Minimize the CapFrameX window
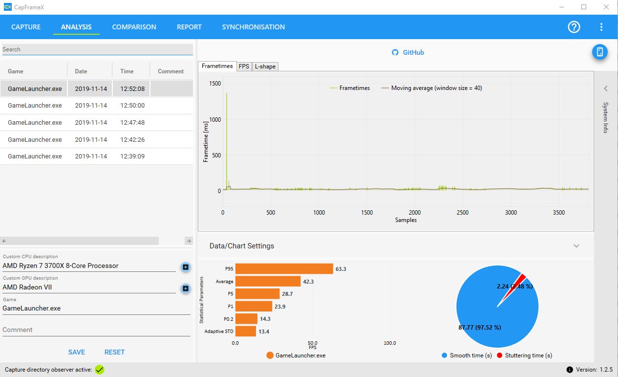This screenshot has width=618, height=377. 562,7
